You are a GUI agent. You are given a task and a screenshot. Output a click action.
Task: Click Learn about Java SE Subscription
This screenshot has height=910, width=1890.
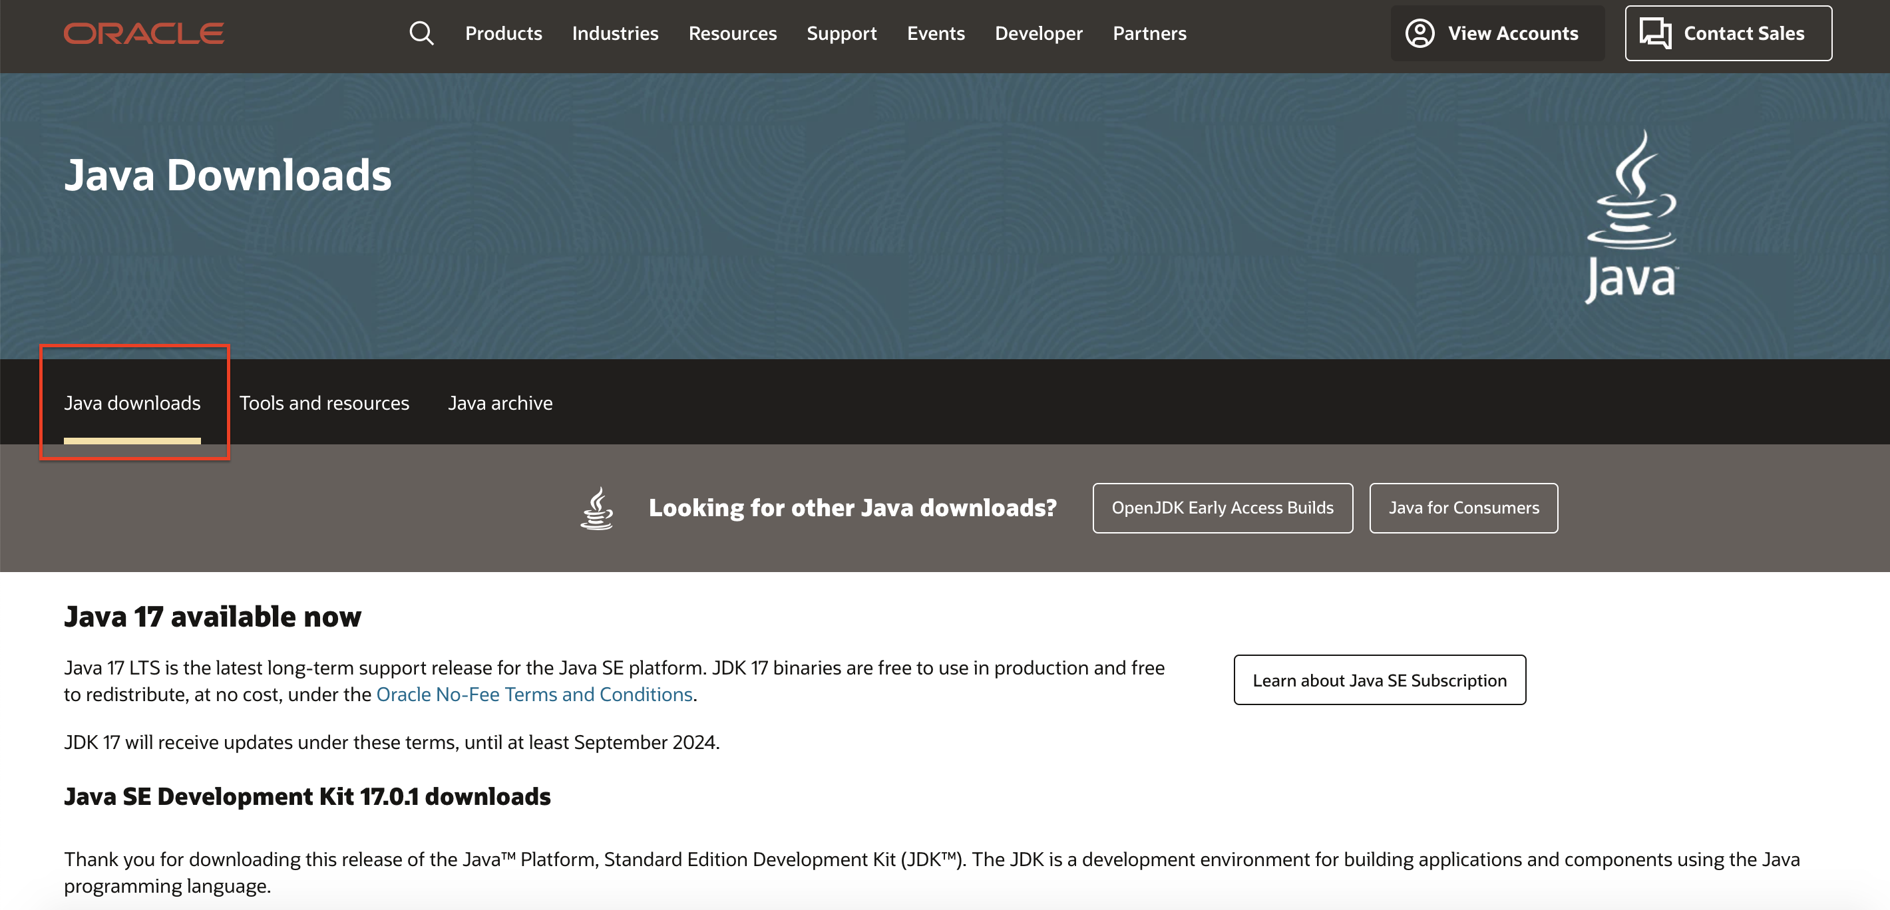[1379, 681]
